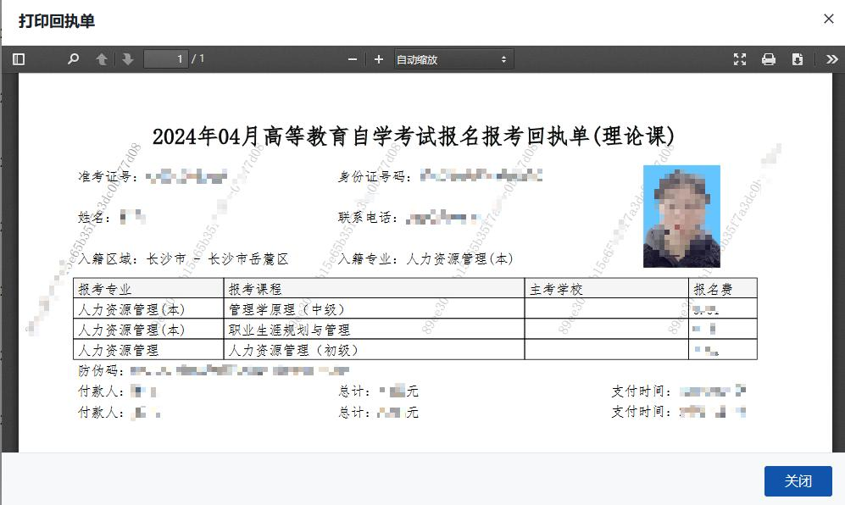
Task: Click the 关闭 button
Action: [x=798, y=480]
